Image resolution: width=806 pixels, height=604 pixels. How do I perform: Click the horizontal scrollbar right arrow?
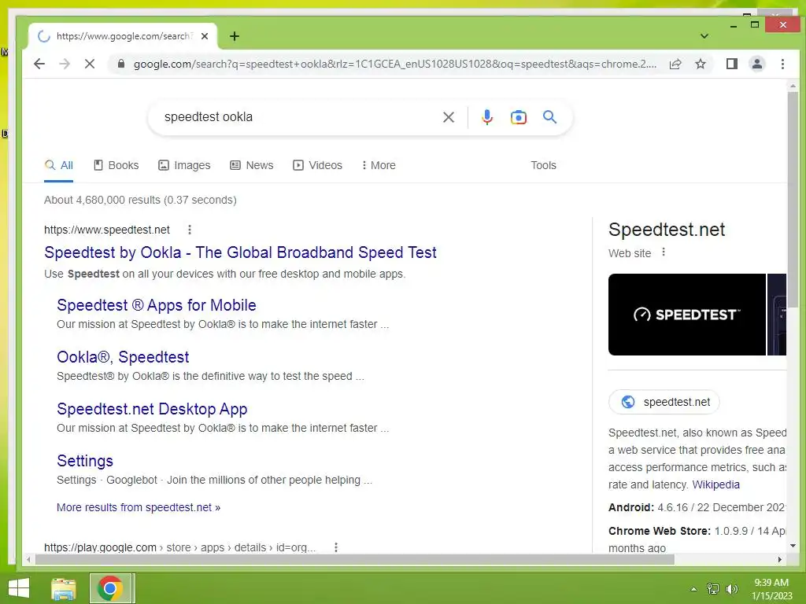click(780, 559)
